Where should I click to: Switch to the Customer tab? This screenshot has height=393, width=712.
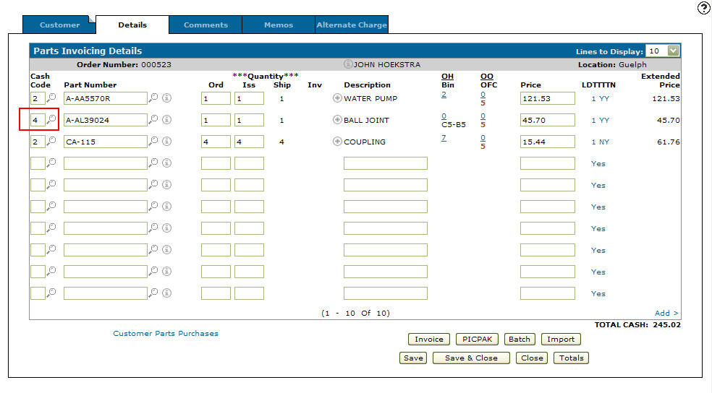coord(59,25)
